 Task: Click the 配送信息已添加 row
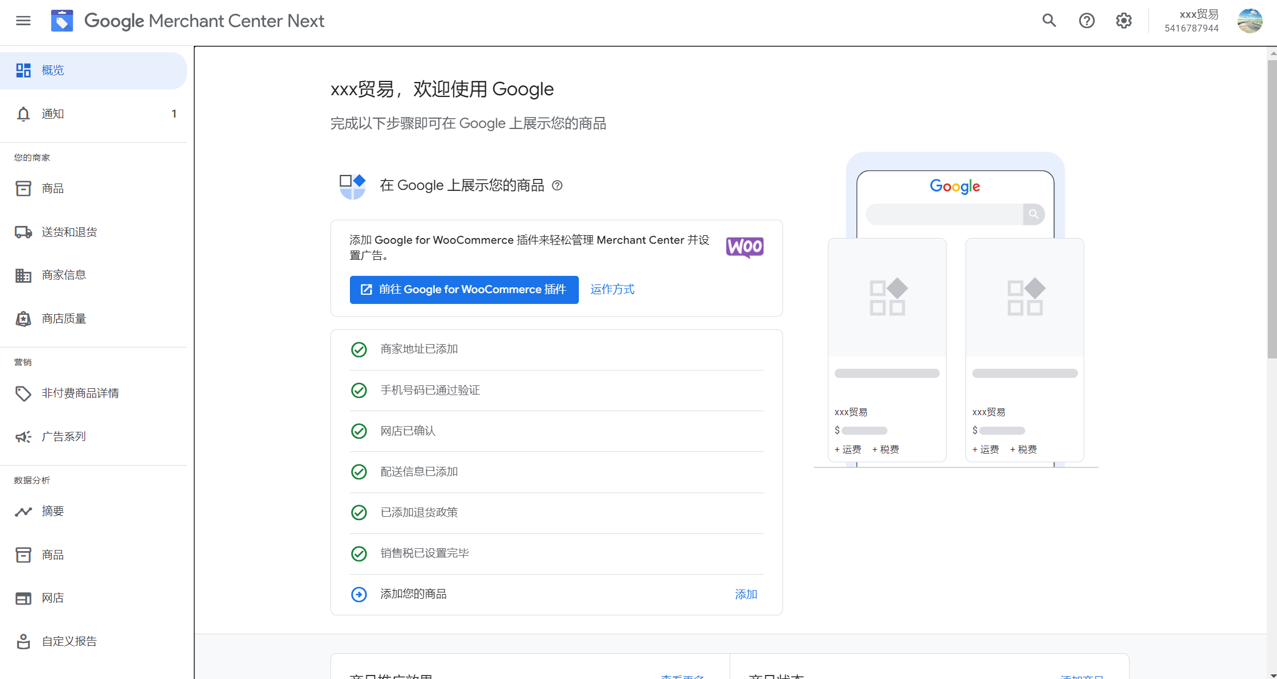[x=556, y=472]
